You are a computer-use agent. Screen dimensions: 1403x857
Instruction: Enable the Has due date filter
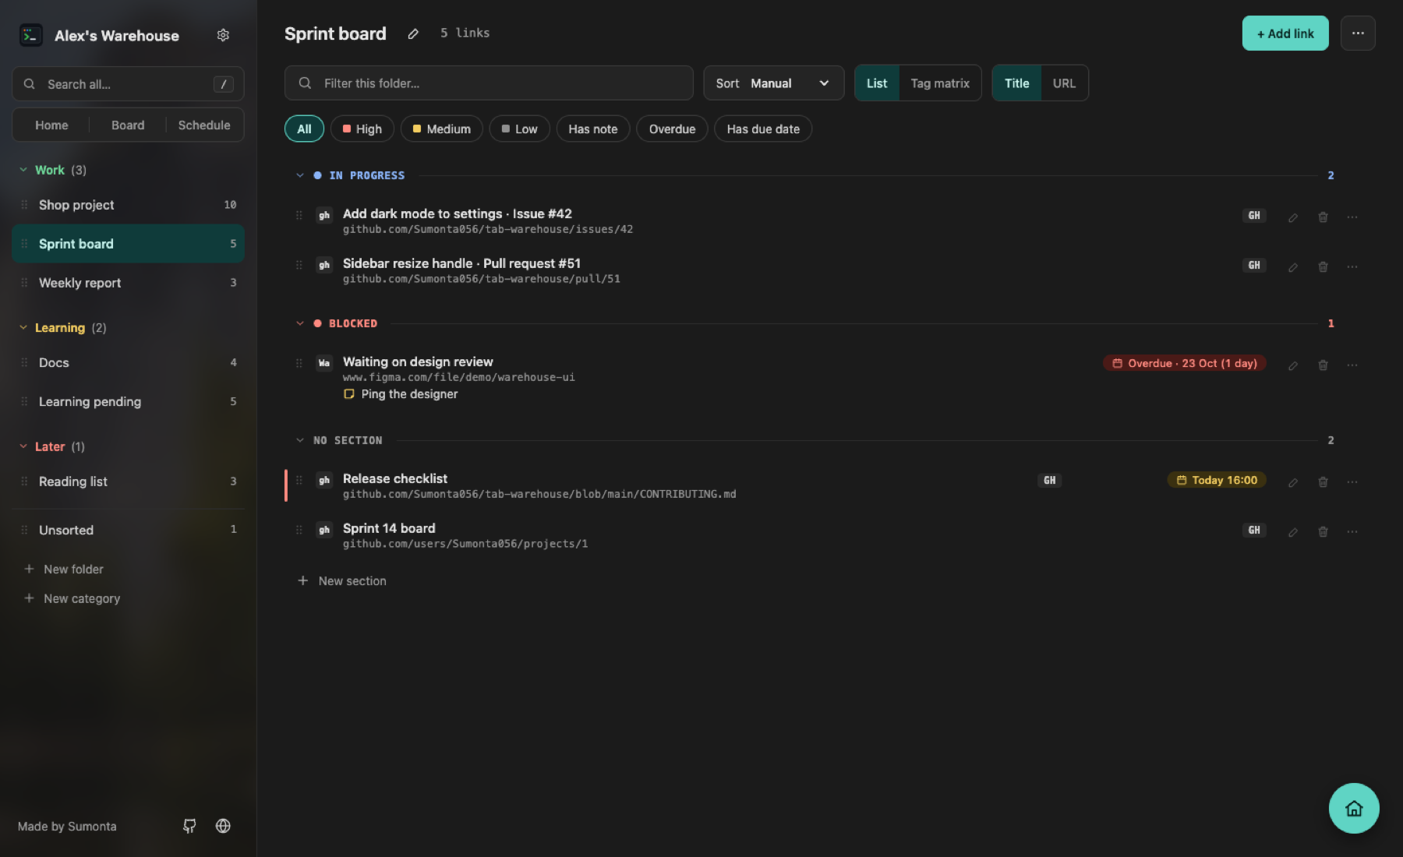coord(763,129)
